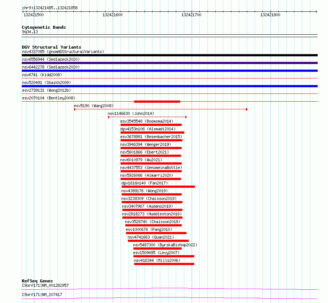Open the esv5190 (Wang2008) label
328x303 pixels.
click(94, 106)
